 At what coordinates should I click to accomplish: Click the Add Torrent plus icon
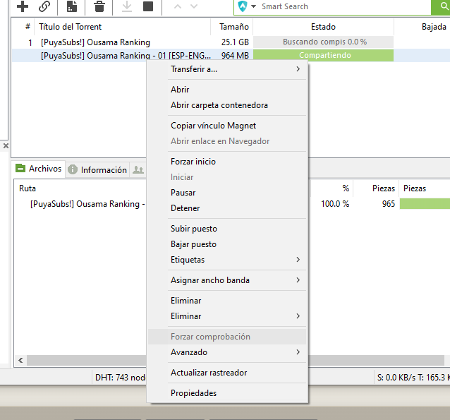click(23, 6)
